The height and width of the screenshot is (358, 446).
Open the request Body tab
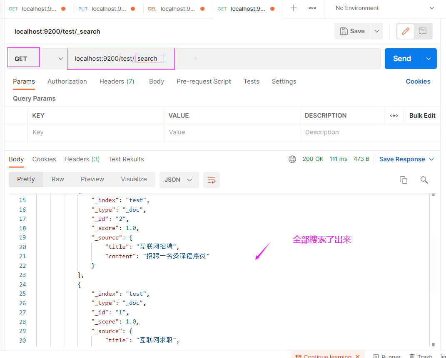(157, 81)
